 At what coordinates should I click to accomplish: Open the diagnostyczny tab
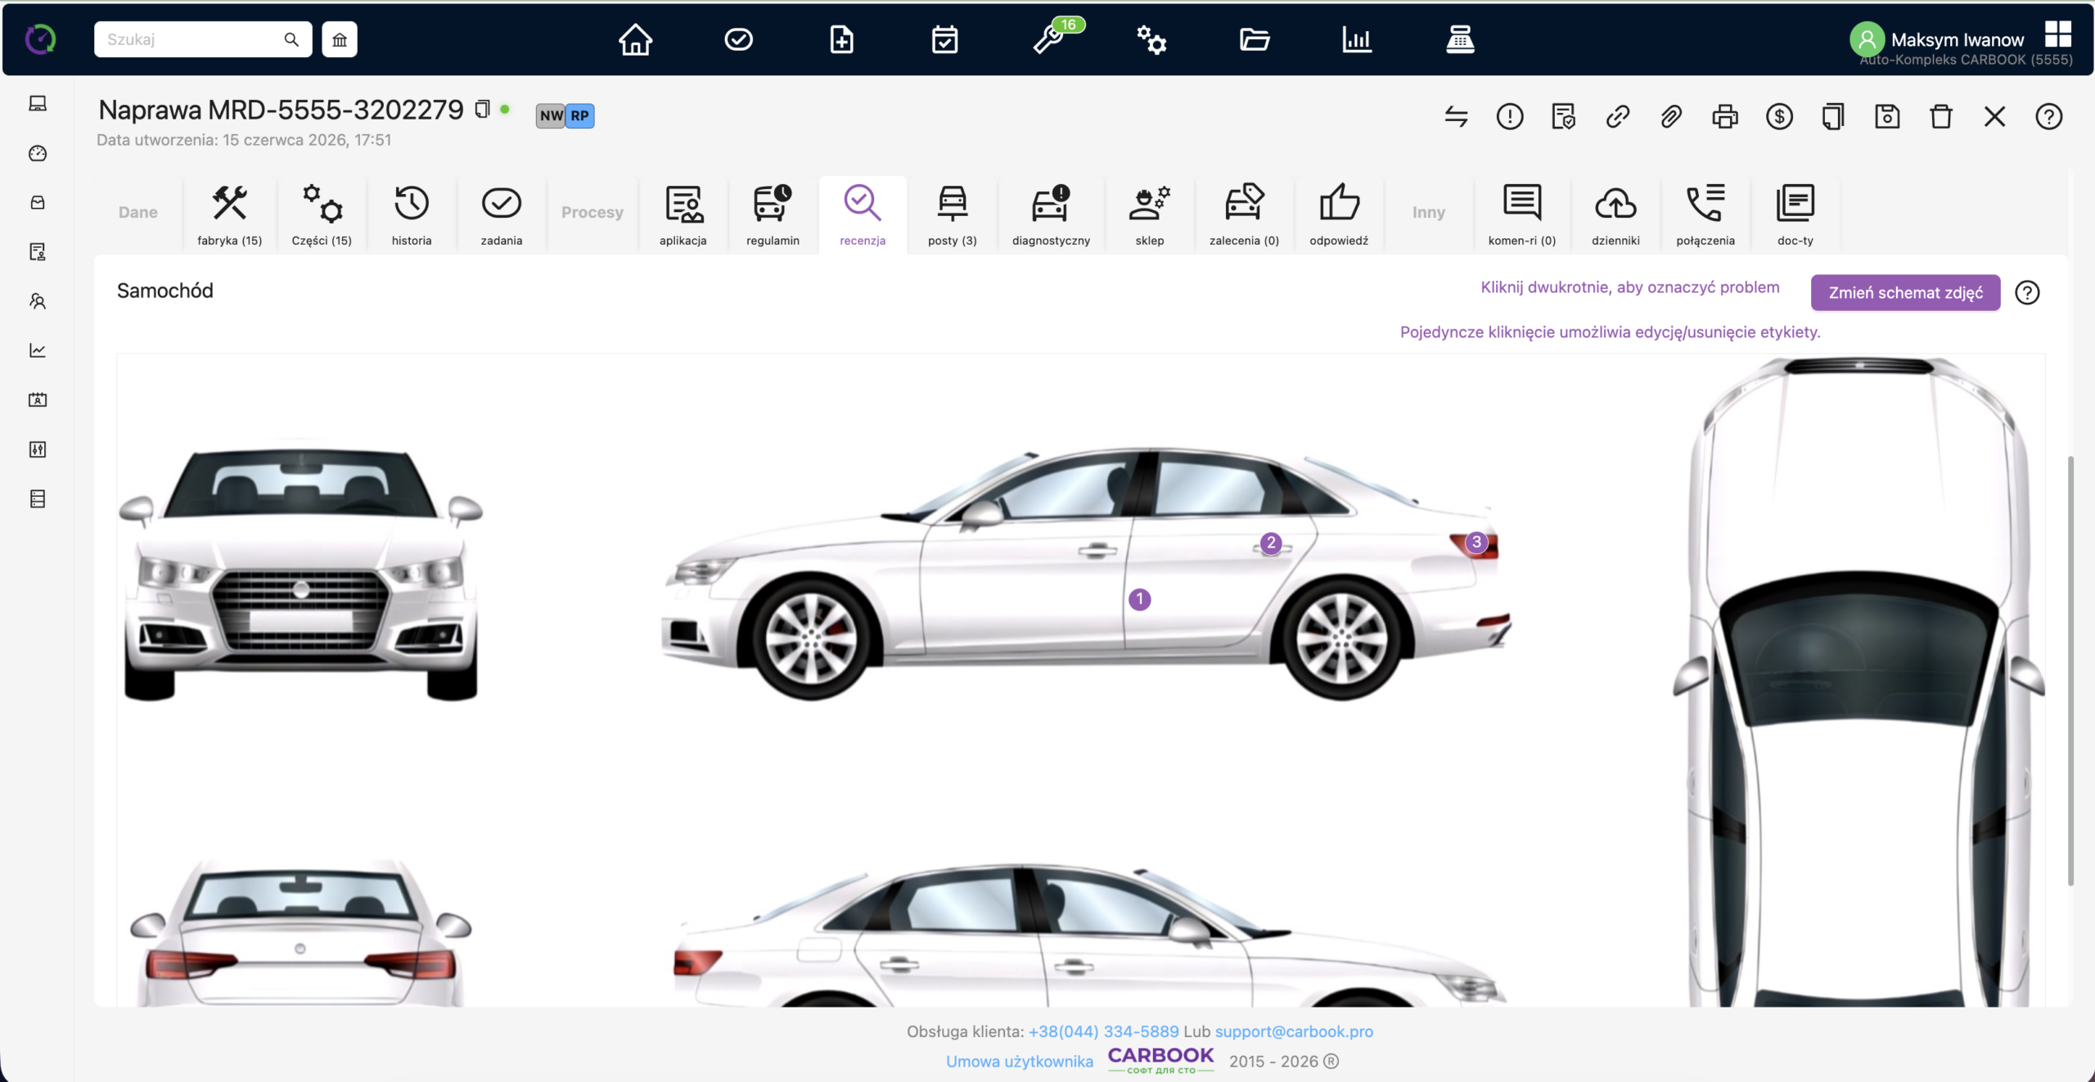pos(1051,214)
